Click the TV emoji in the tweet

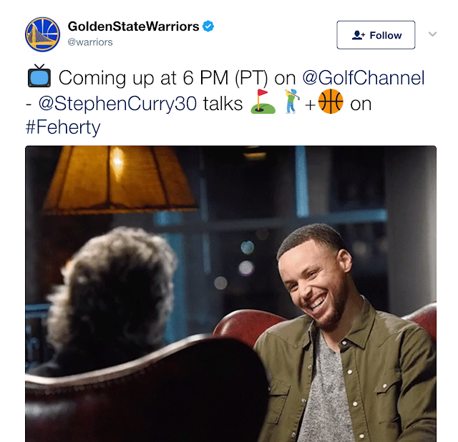click(x=39, y=76)
